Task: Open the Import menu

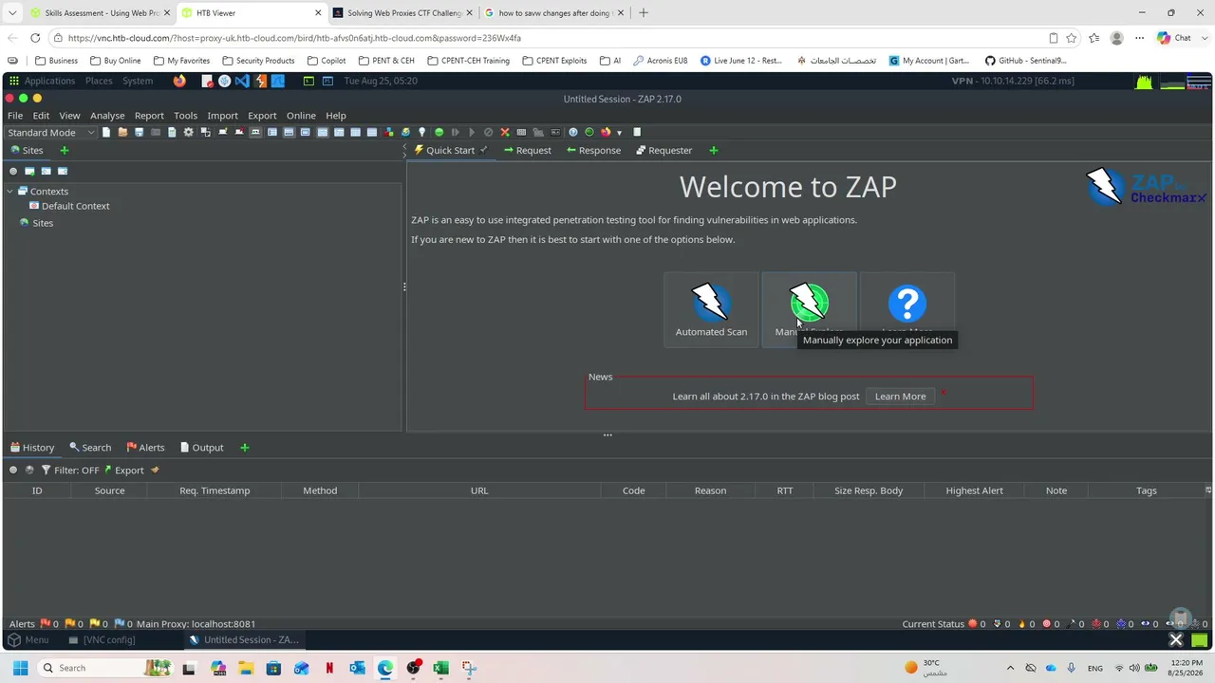Action: click(222, 116)
